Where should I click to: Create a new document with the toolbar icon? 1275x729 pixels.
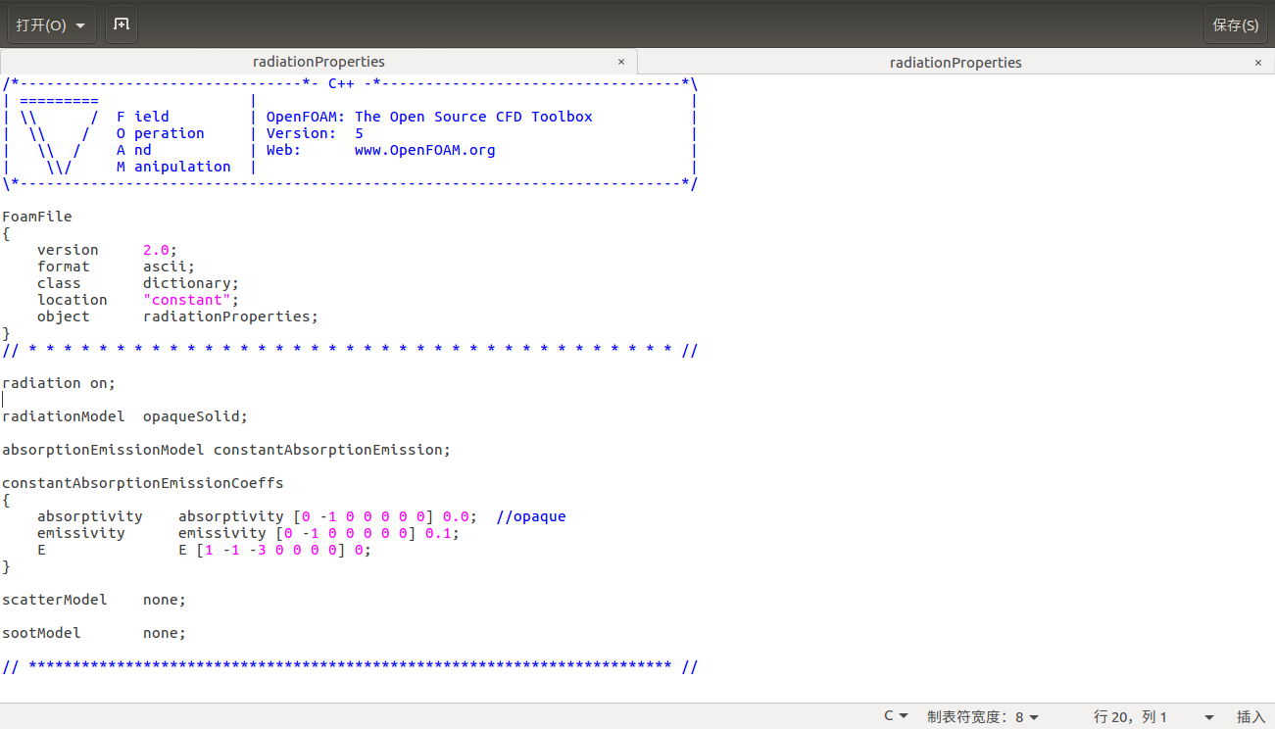pyautogui.click(x=122, y=24)
